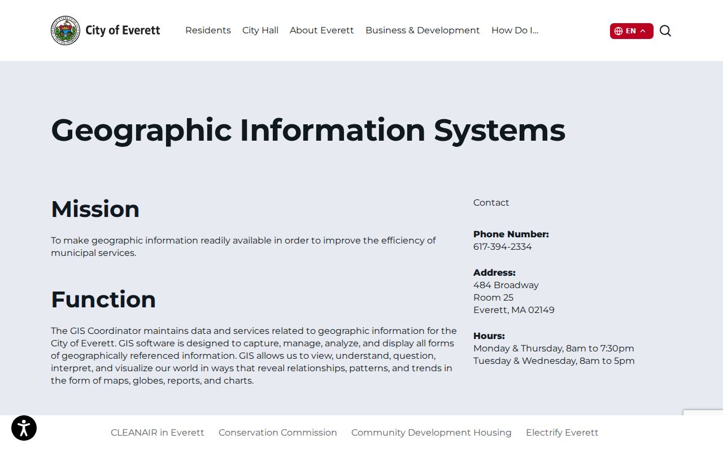Viewport: 723px width, 452px height.
Task: Click the Everett, MA 02149 line
Action: pyautogui.click(x=514, y=310)
